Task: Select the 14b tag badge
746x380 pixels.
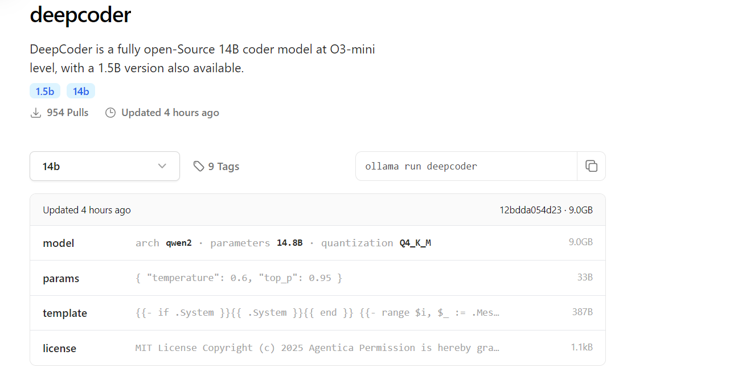Action: [x=81, y=91]
